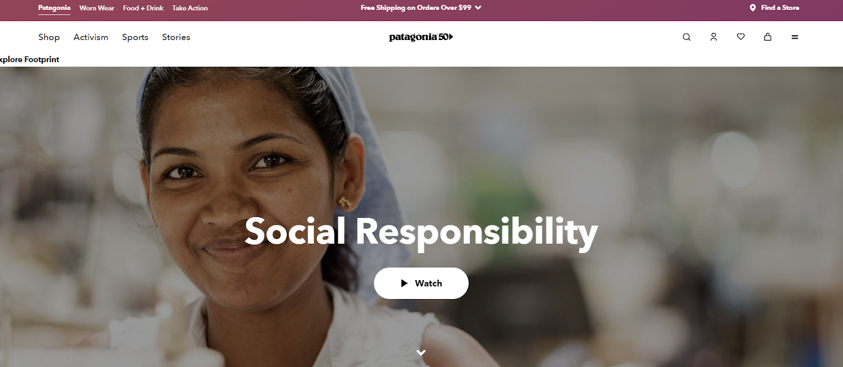Viewport: 843px width, 367px height.
Task: Click the Explore Footprint link
Action: (30, 59)
